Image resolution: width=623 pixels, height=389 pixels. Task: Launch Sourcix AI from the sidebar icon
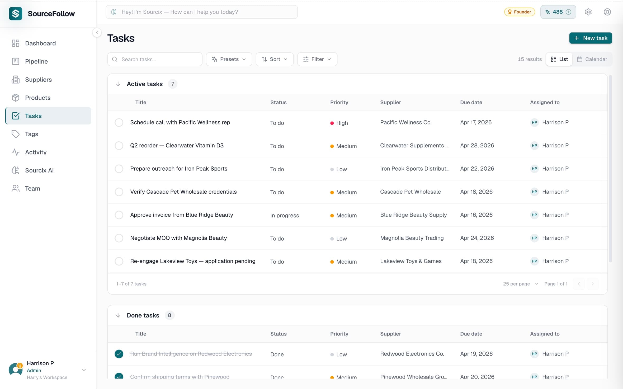(x=15, y=170)
